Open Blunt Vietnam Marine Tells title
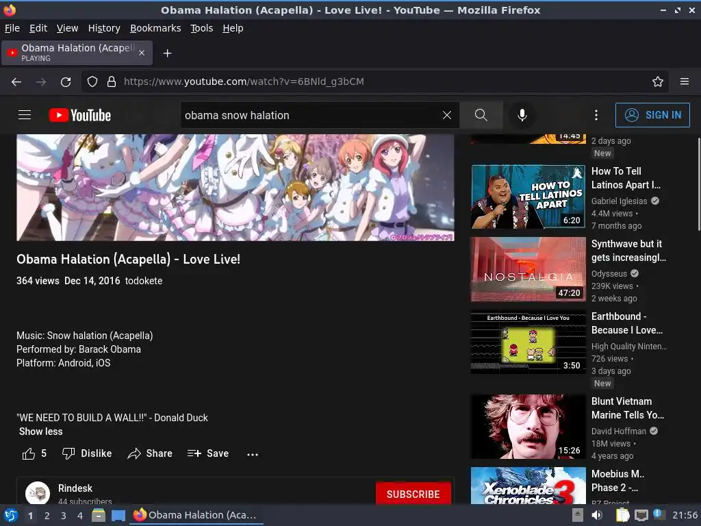Viewport: 701px width, 526px height. 628,408
